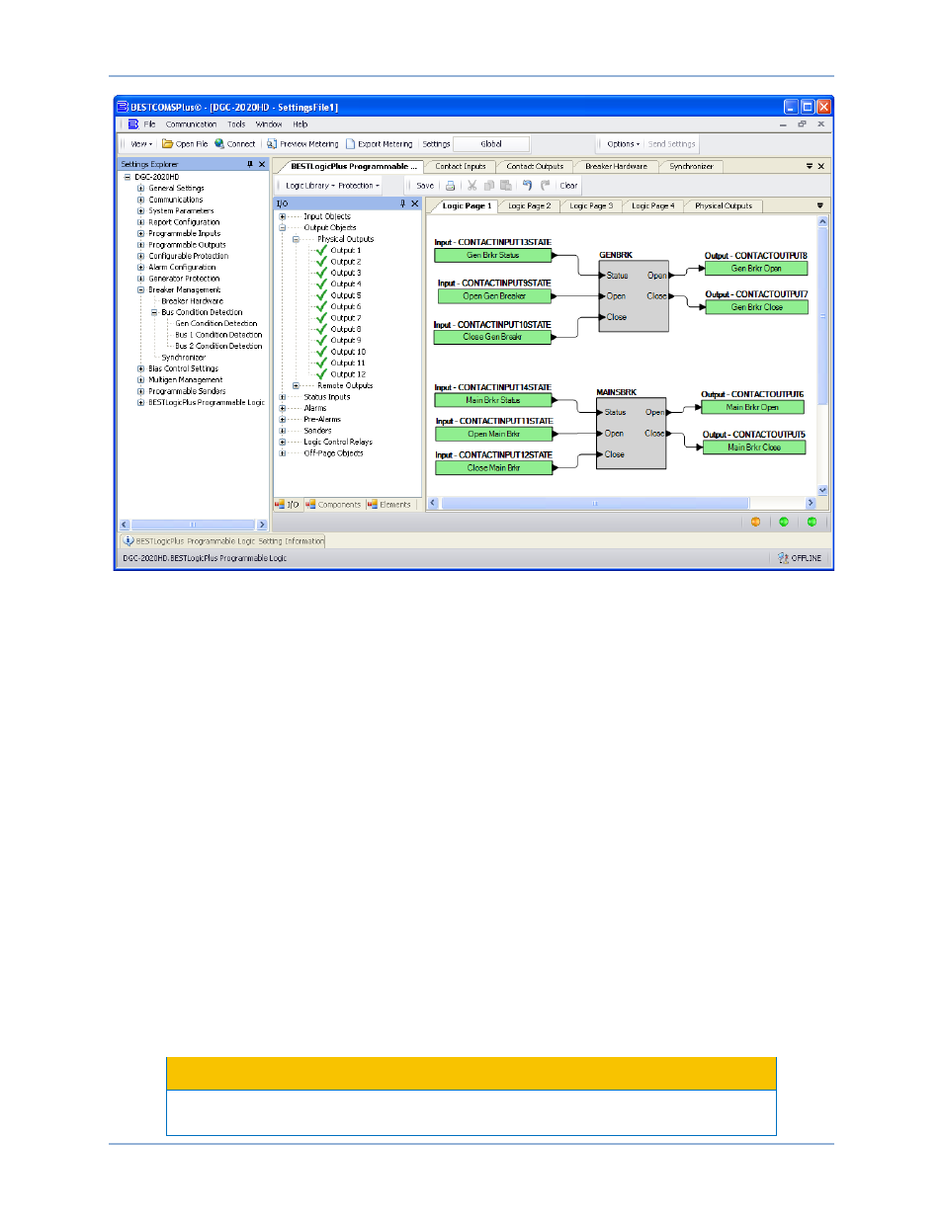Expand Remote Outputs in I/O tree
Viewport: 943px width, 1220px height.
296,385
